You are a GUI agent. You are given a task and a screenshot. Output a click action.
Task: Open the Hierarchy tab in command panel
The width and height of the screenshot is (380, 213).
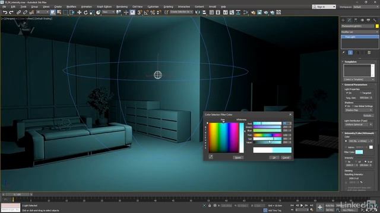point(356,20)
